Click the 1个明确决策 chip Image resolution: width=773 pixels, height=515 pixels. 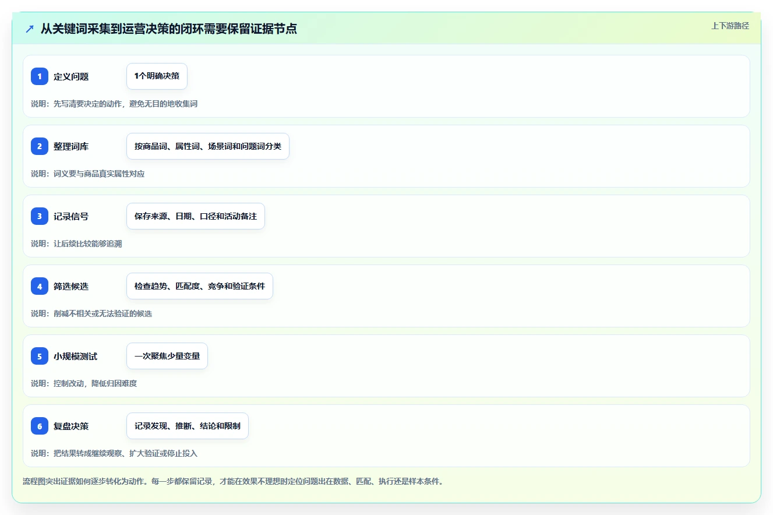tap(157, 76)
